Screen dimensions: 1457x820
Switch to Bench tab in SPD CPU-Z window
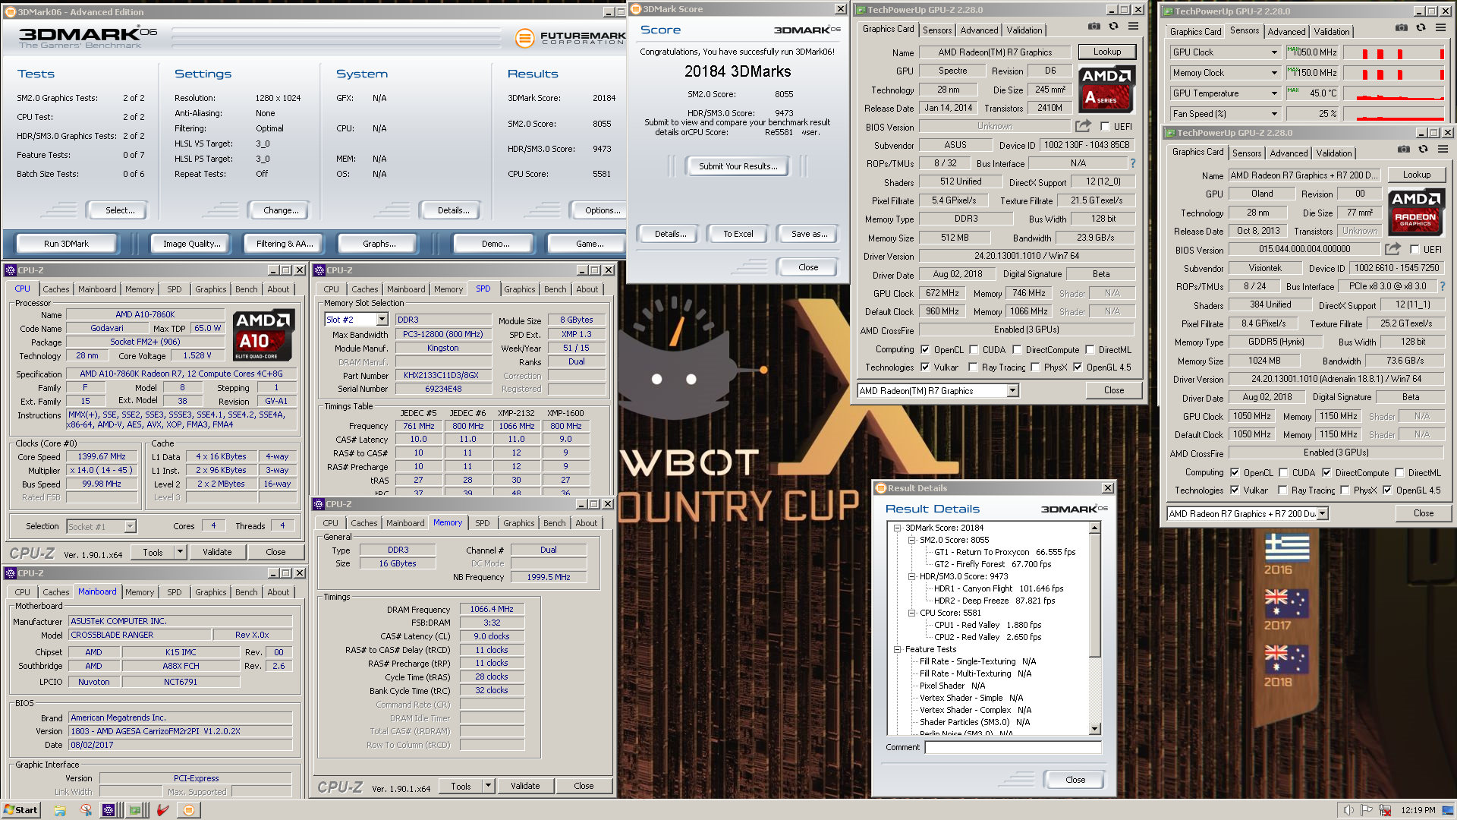(555, 289)
